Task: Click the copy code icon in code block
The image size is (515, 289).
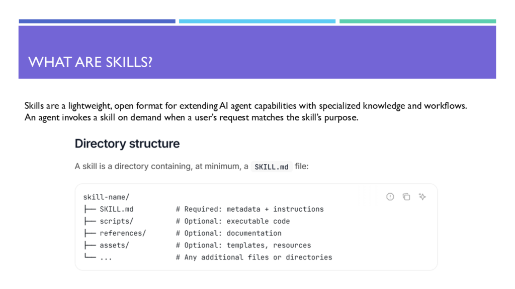Action: (406, 197)
